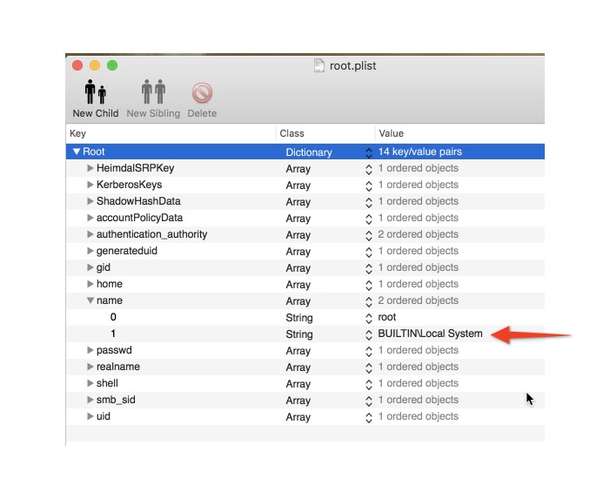
Task: Open class dropdown for passwd row
Action: click(368, 351)
